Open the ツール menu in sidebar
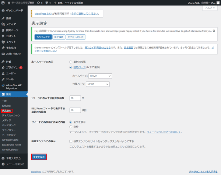This screenshot has height=175, width=221. click(x=10, y=79)
